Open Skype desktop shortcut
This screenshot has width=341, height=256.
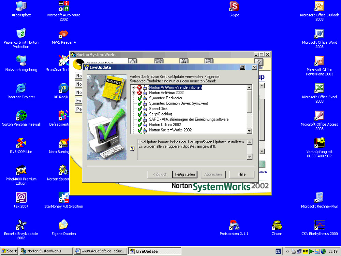point(234,6)
